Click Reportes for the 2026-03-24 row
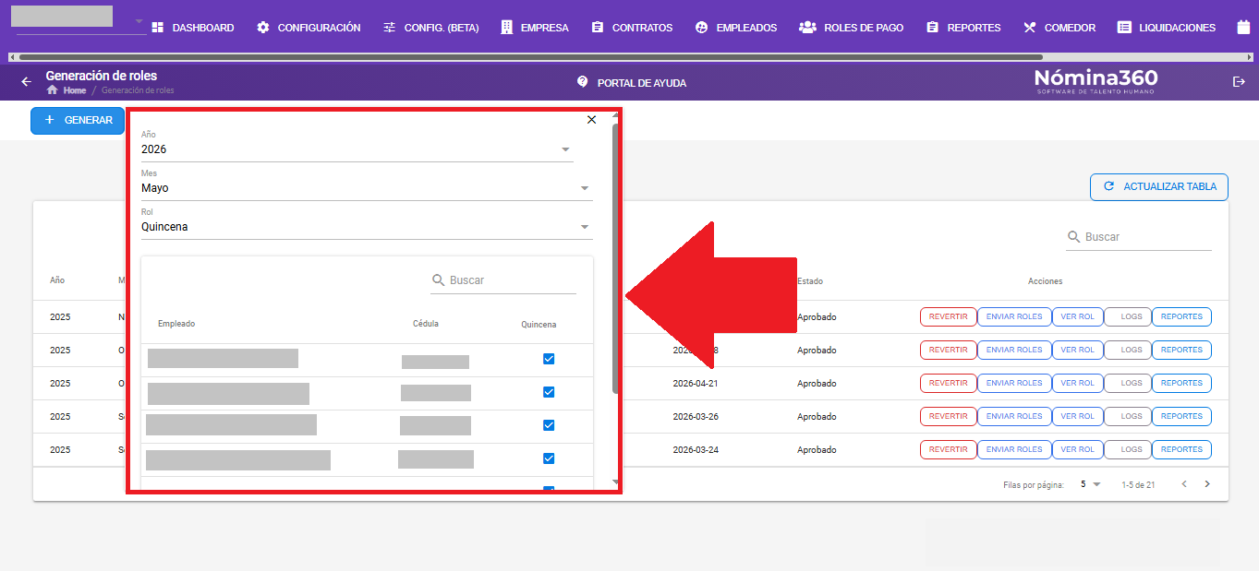1259x571 pixels. [1181, 449]
